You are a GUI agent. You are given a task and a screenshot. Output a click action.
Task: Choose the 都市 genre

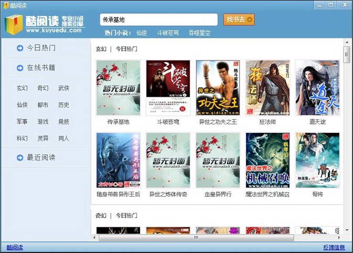click(x=42, y=105)
